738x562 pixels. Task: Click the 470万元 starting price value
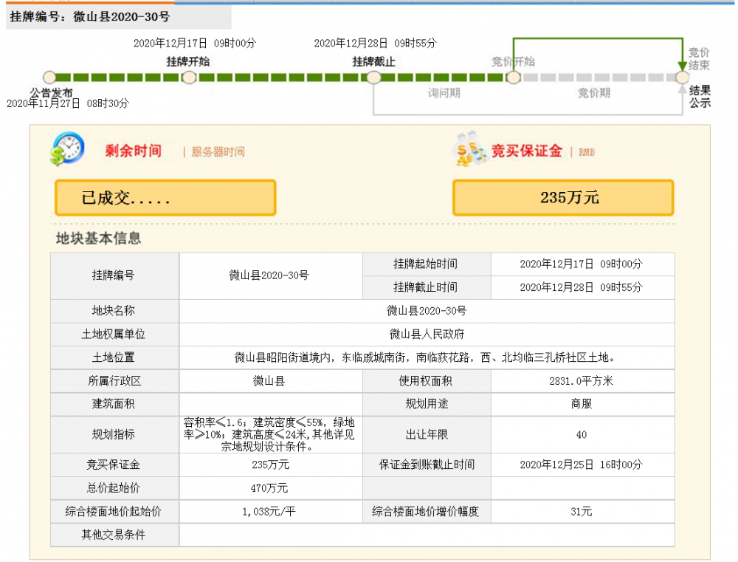[271, 488]
